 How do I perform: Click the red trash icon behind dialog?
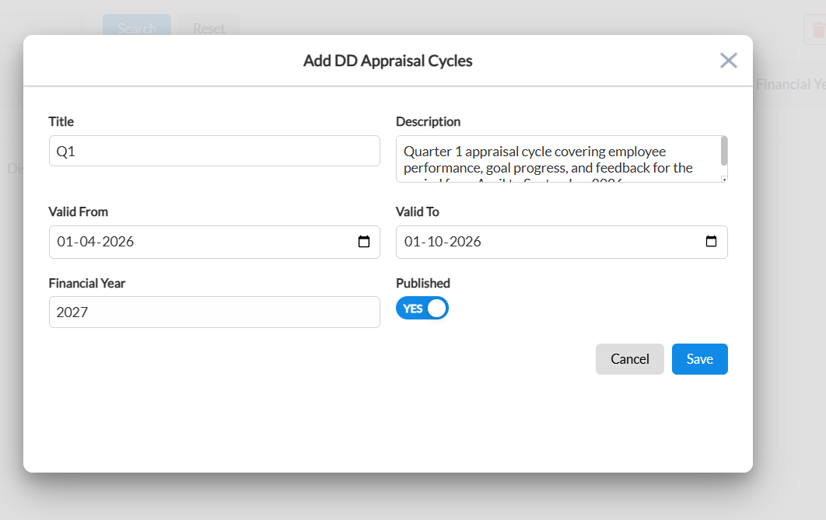click(x=817, y=30)
